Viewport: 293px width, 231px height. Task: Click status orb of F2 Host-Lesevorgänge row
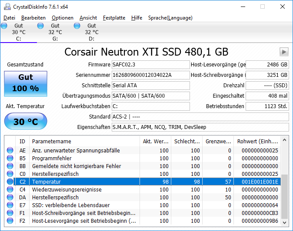pyautogui.click(x=10, y=221)
